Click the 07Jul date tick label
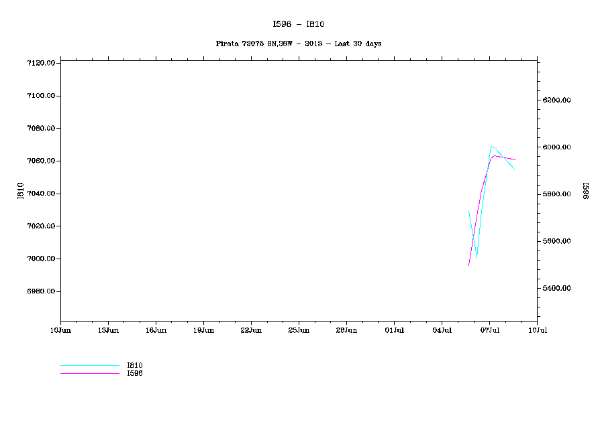The width and height of the screenshot is (598, 422). pyautogui.click(x=489, y=330)
